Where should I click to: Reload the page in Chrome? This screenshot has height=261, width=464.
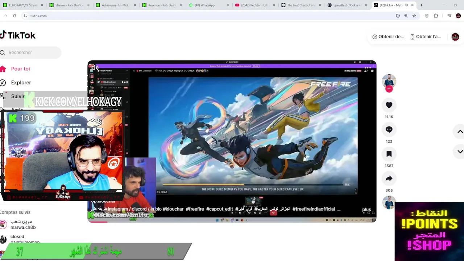[x=14, y=16]
